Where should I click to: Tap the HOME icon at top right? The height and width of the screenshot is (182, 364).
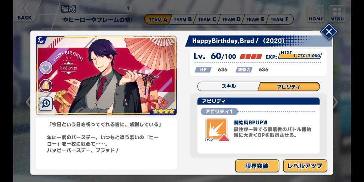[x=316, y=14]
